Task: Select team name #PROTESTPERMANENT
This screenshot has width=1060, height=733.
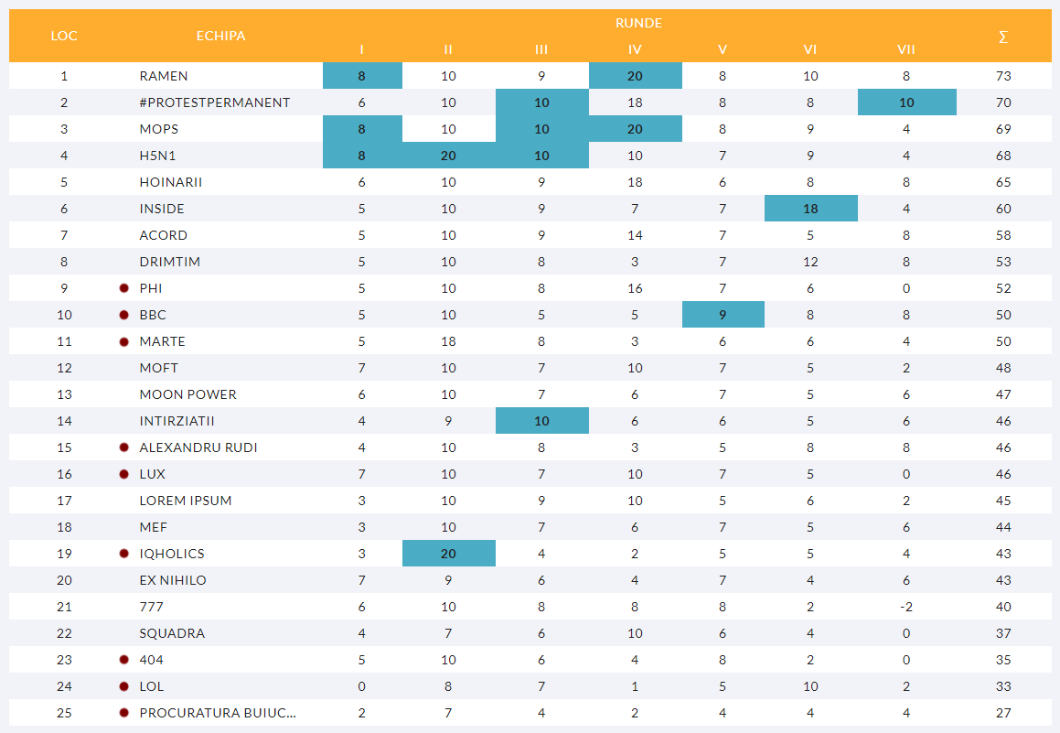Action: click(x=215, y=102)
